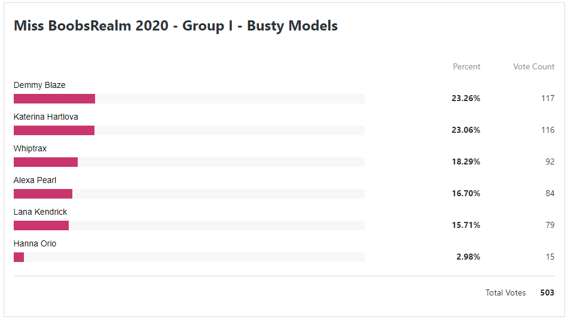The height and width of the screenshot is (320, 571).
Task: Click the 18.29% percentage value
Action: [466, 162]
